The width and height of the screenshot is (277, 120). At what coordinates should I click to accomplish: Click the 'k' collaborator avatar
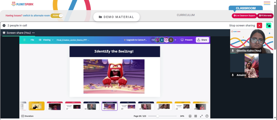[x=162, y=40]
